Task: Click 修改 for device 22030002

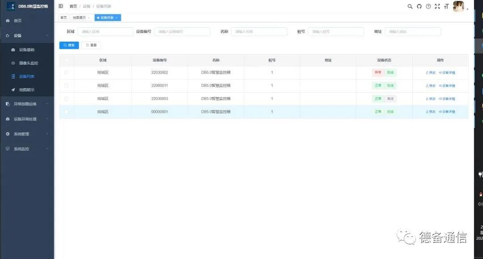Action: point(431,72)
